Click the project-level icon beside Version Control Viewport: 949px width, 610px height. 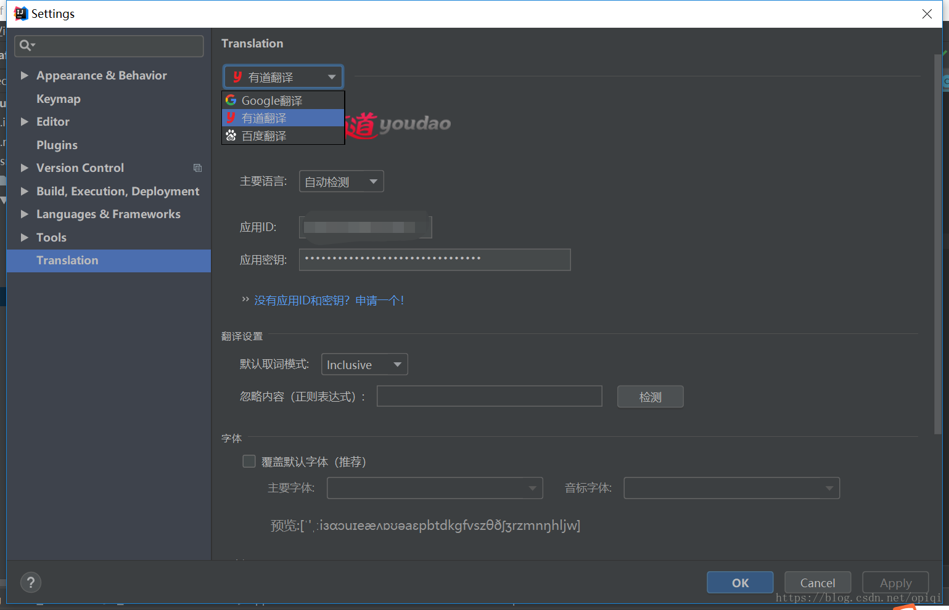pyautogui.click(x=197, y=168)
